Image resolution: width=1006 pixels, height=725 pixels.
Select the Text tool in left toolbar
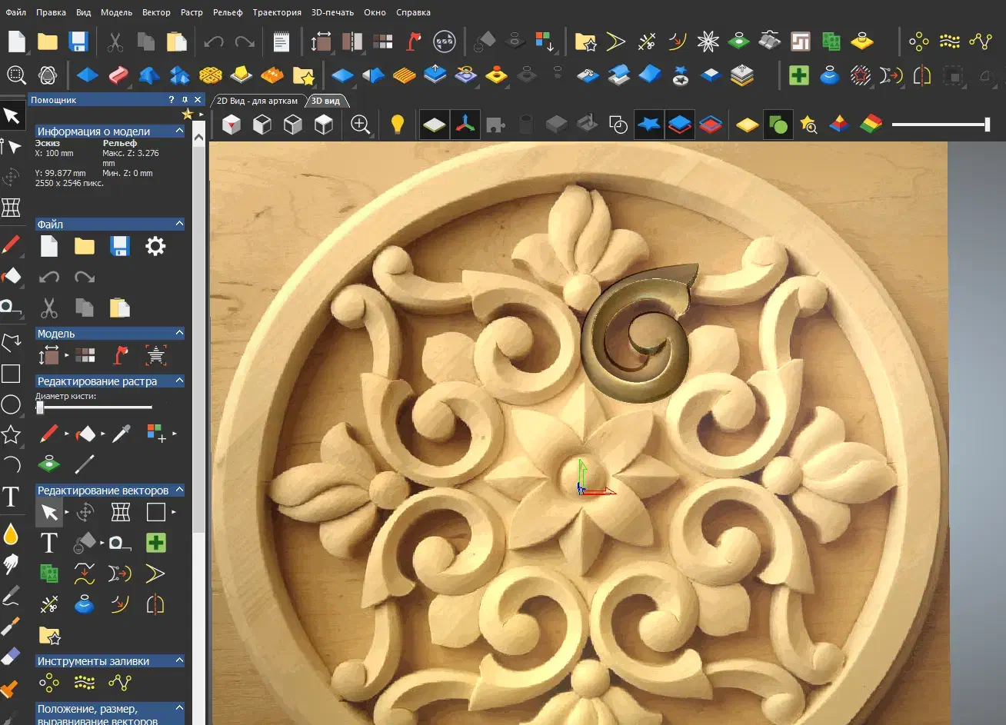[11, 497]
